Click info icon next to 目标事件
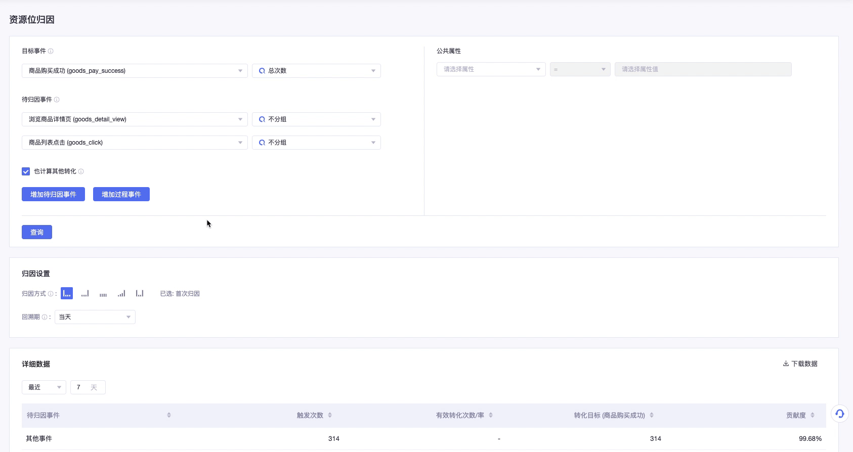The image size is (853, 452). pos(51,51)
